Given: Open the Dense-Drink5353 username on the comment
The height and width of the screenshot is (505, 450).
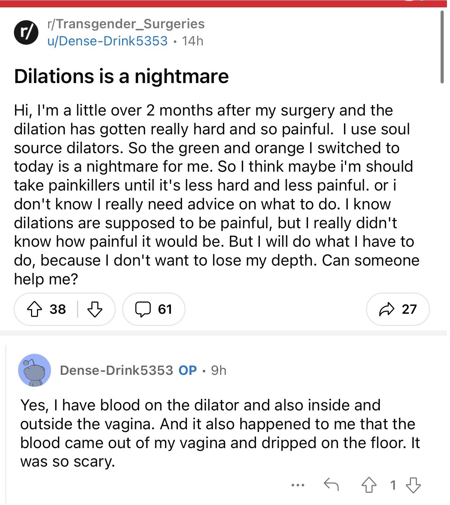Looking at the screenshot, I should click(x=117, y=370).
